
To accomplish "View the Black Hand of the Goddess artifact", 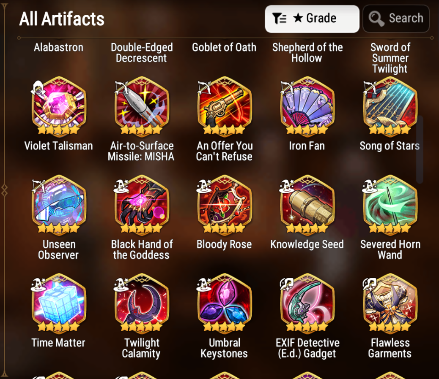I will pyautogui.click(x=141, y=205).
